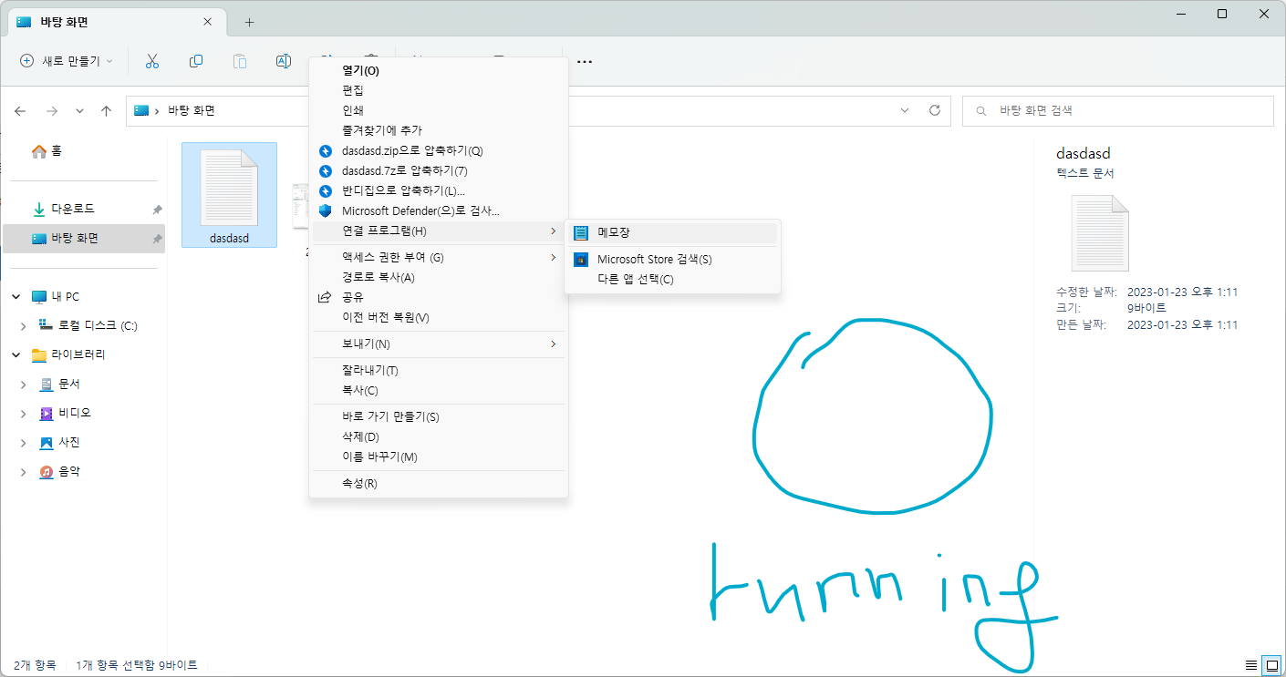Select the Cut icon in the toolbar
The width and height of the screenshot is (1286, 677).
tap(152, 60)
